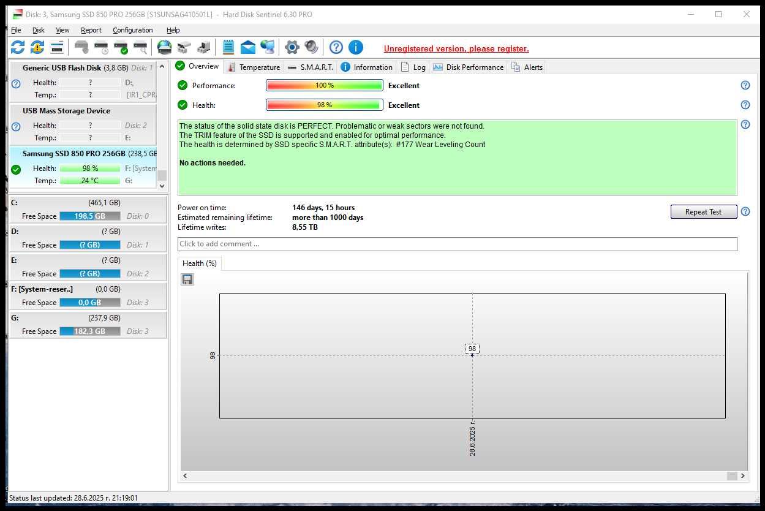Image resolution: width=765 pixels, height=511 pixels.
Task: Switch to the S.M.A.R.T. tab
Action: click(x=311, y=67)
